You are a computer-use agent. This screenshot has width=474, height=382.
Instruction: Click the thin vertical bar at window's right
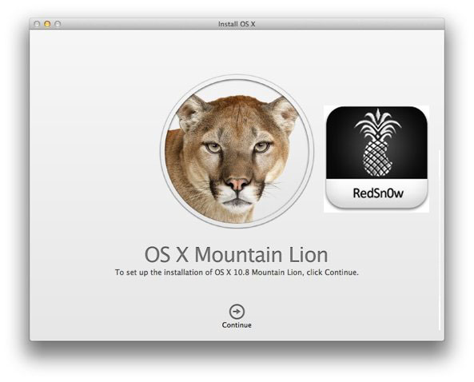[440, 240]
